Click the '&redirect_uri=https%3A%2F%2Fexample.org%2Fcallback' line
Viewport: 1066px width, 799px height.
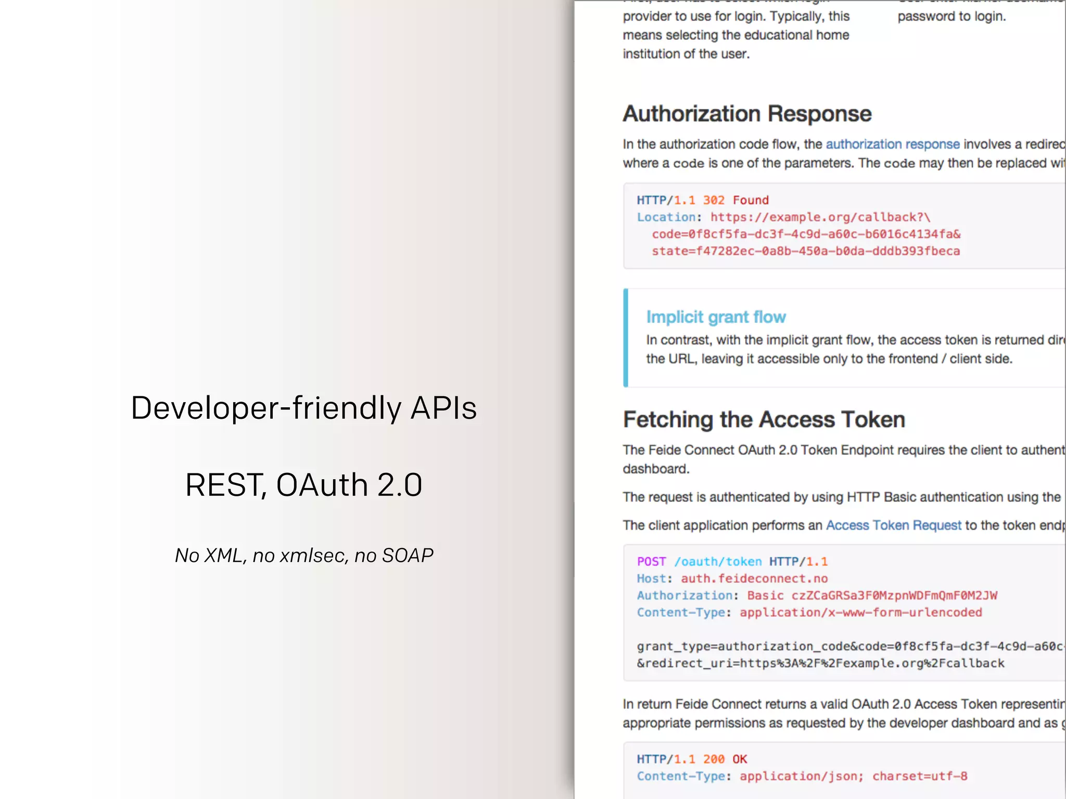click(x=820, y=663)
